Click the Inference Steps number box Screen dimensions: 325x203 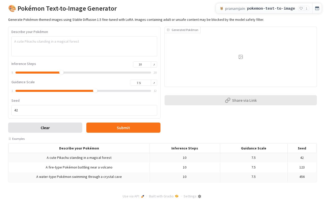[x=142, y=64]
